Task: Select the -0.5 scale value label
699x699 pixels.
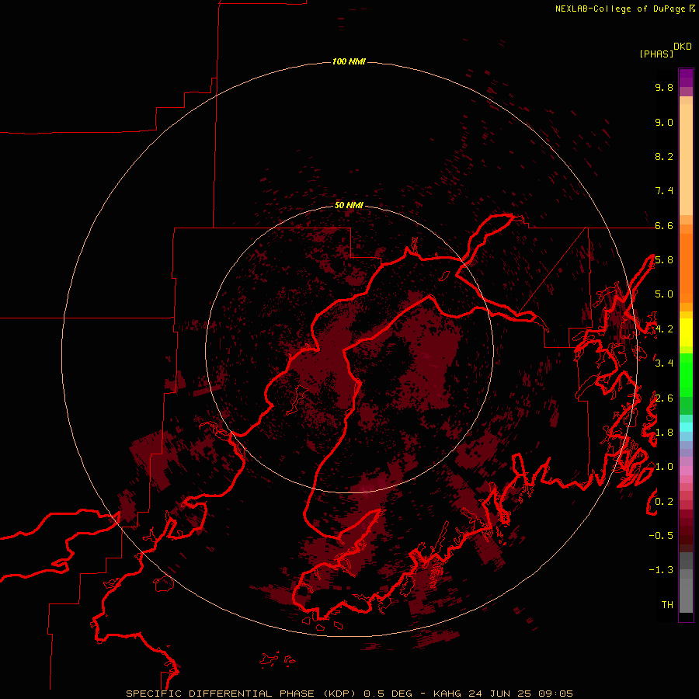Action: [x=661, y=536]
